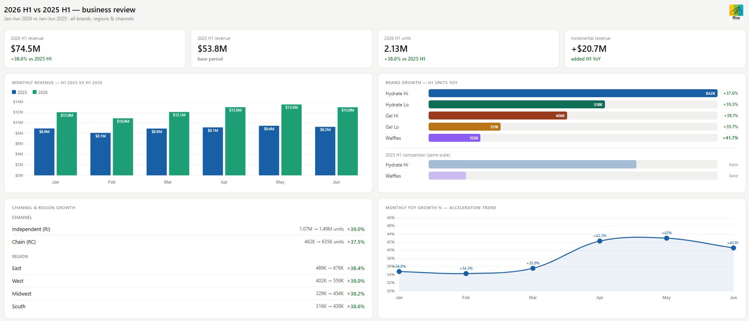Select the Gel Hi 406K bar
The width and height of the screenshot is (749, 321).
pyautogui.click(x=498, y=115)
